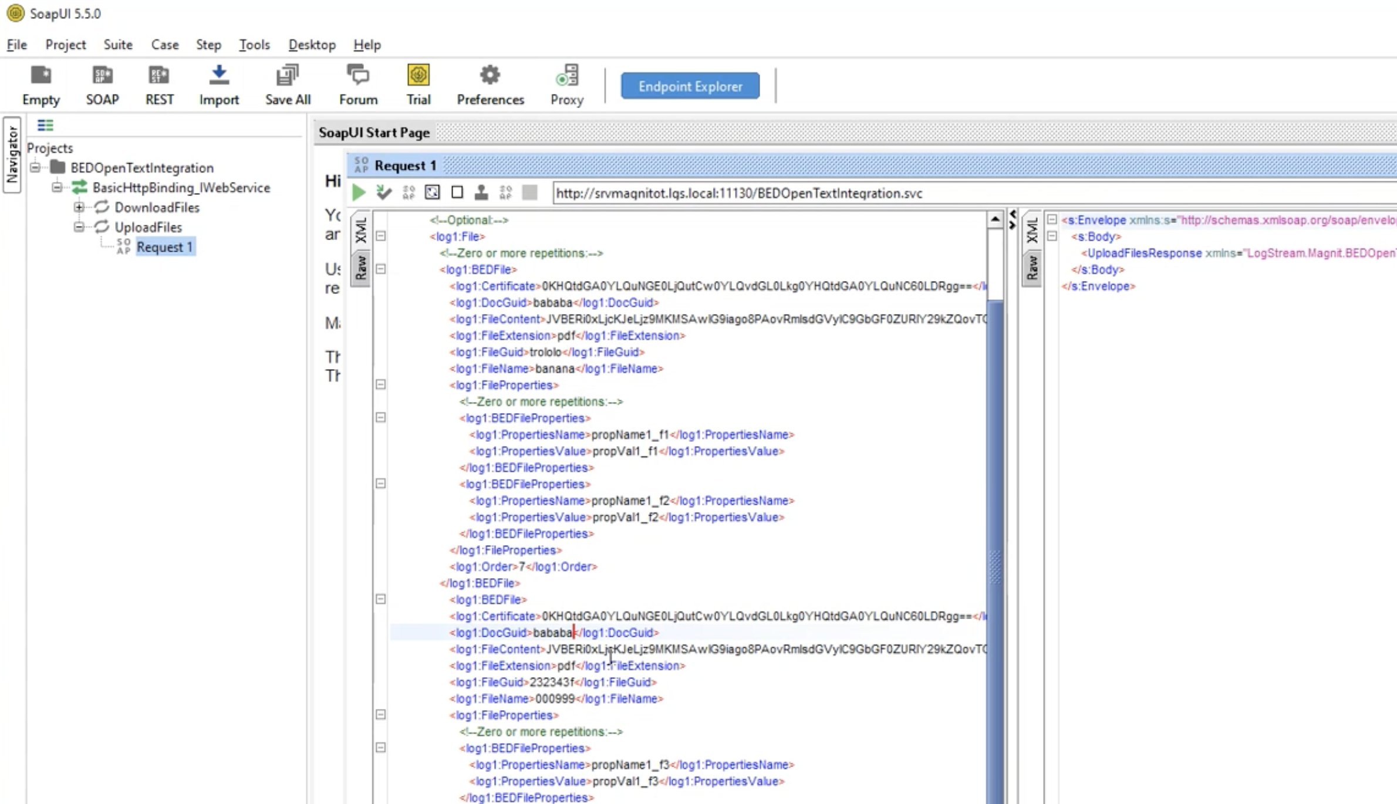Add this request to a TestCase
This screenshot has height=804, width=1397.
click(384, 192)
